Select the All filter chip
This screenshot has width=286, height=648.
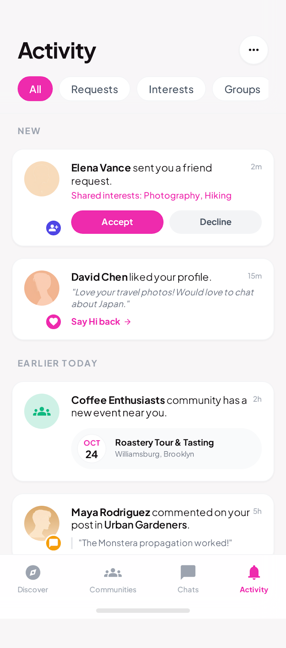pyautogui.click(x=35, y=89)
